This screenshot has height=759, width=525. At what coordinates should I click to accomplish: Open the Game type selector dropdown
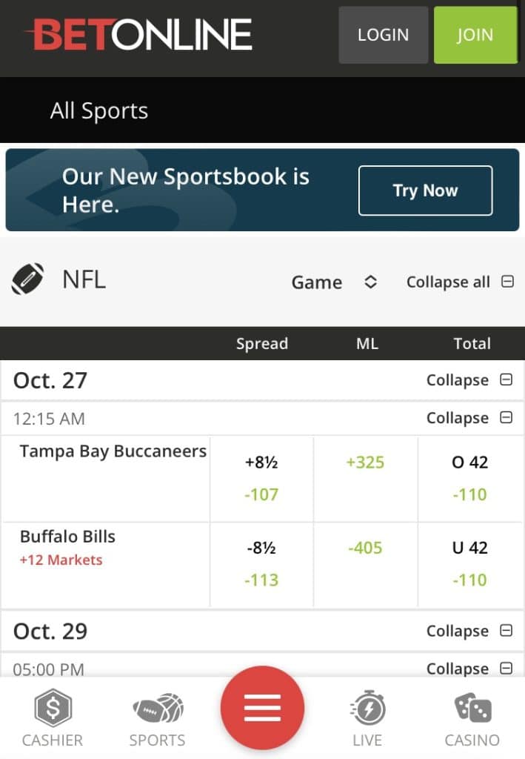(x=335, y=282)
